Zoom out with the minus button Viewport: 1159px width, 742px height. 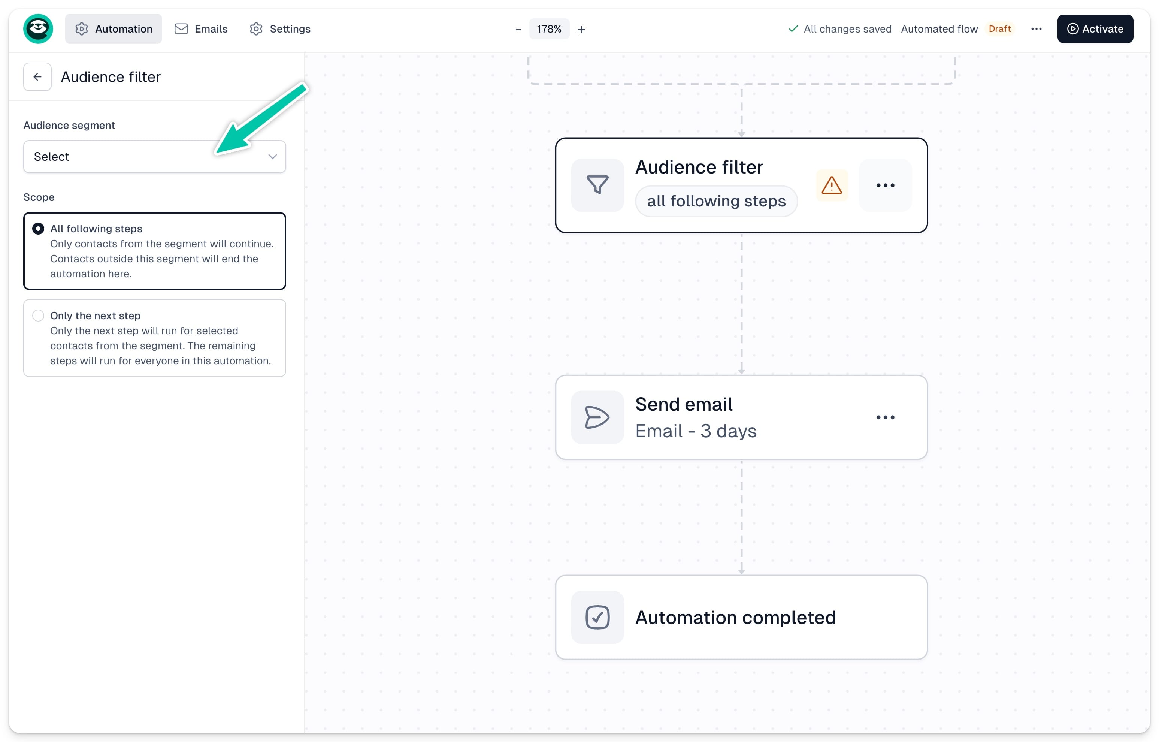click(x=518, y=29)
